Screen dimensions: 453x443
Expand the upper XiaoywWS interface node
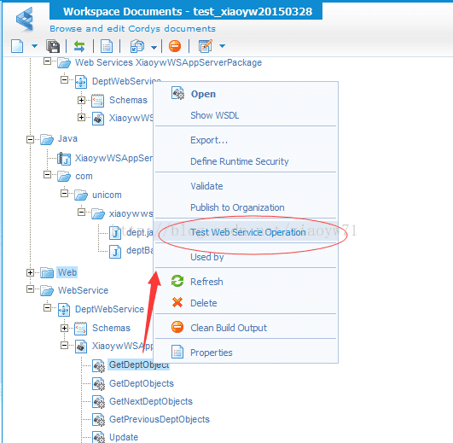(x=81, y=118)
